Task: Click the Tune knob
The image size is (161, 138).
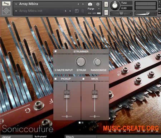Action: (115, 5)
